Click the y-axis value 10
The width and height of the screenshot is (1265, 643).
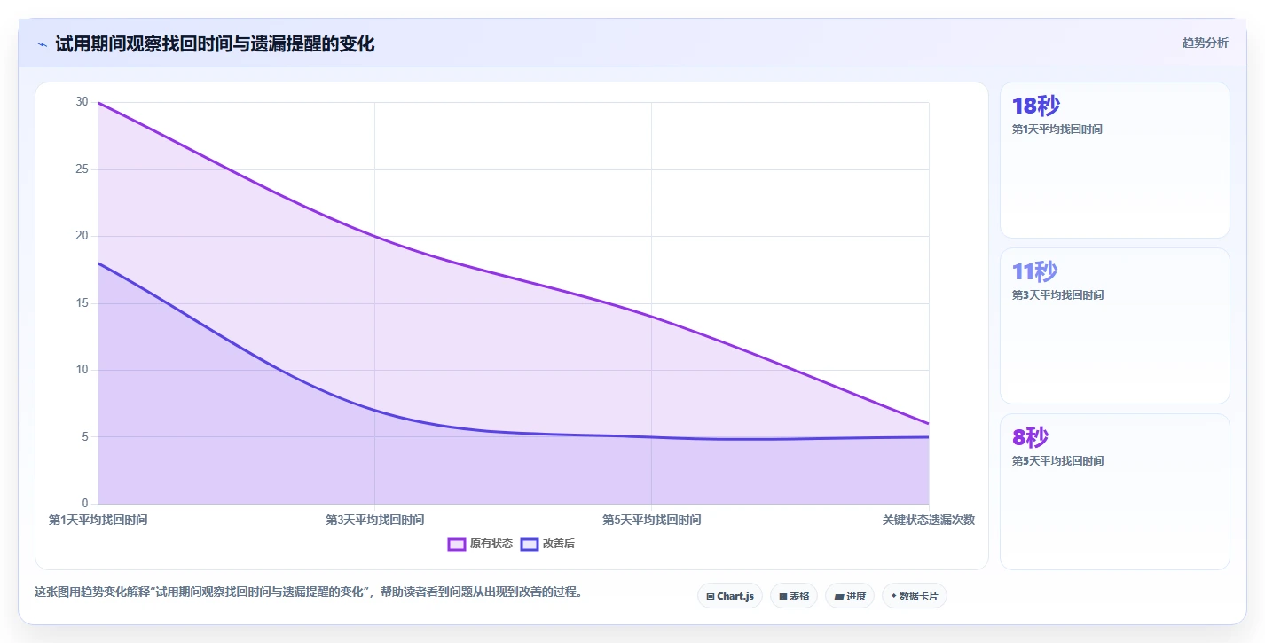click(82, 370)
